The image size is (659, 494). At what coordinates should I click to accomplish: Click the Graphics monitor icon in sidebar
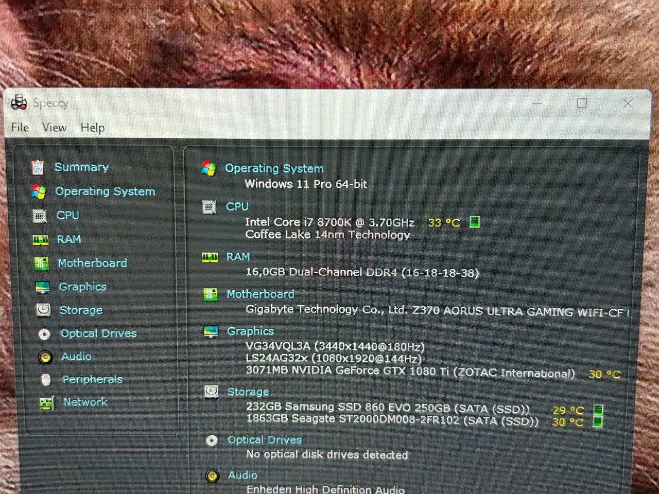42,287
